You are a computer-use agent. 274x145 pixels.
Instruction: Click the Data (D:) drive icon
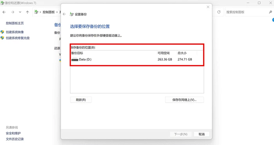click(75, 60)
